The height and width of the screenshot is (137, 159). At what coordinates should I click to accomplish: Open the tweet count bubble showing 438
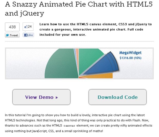pos(12,27)
